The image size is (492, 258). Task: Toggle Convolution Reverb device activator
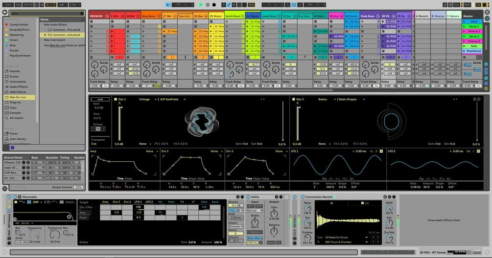pos(303,197)
